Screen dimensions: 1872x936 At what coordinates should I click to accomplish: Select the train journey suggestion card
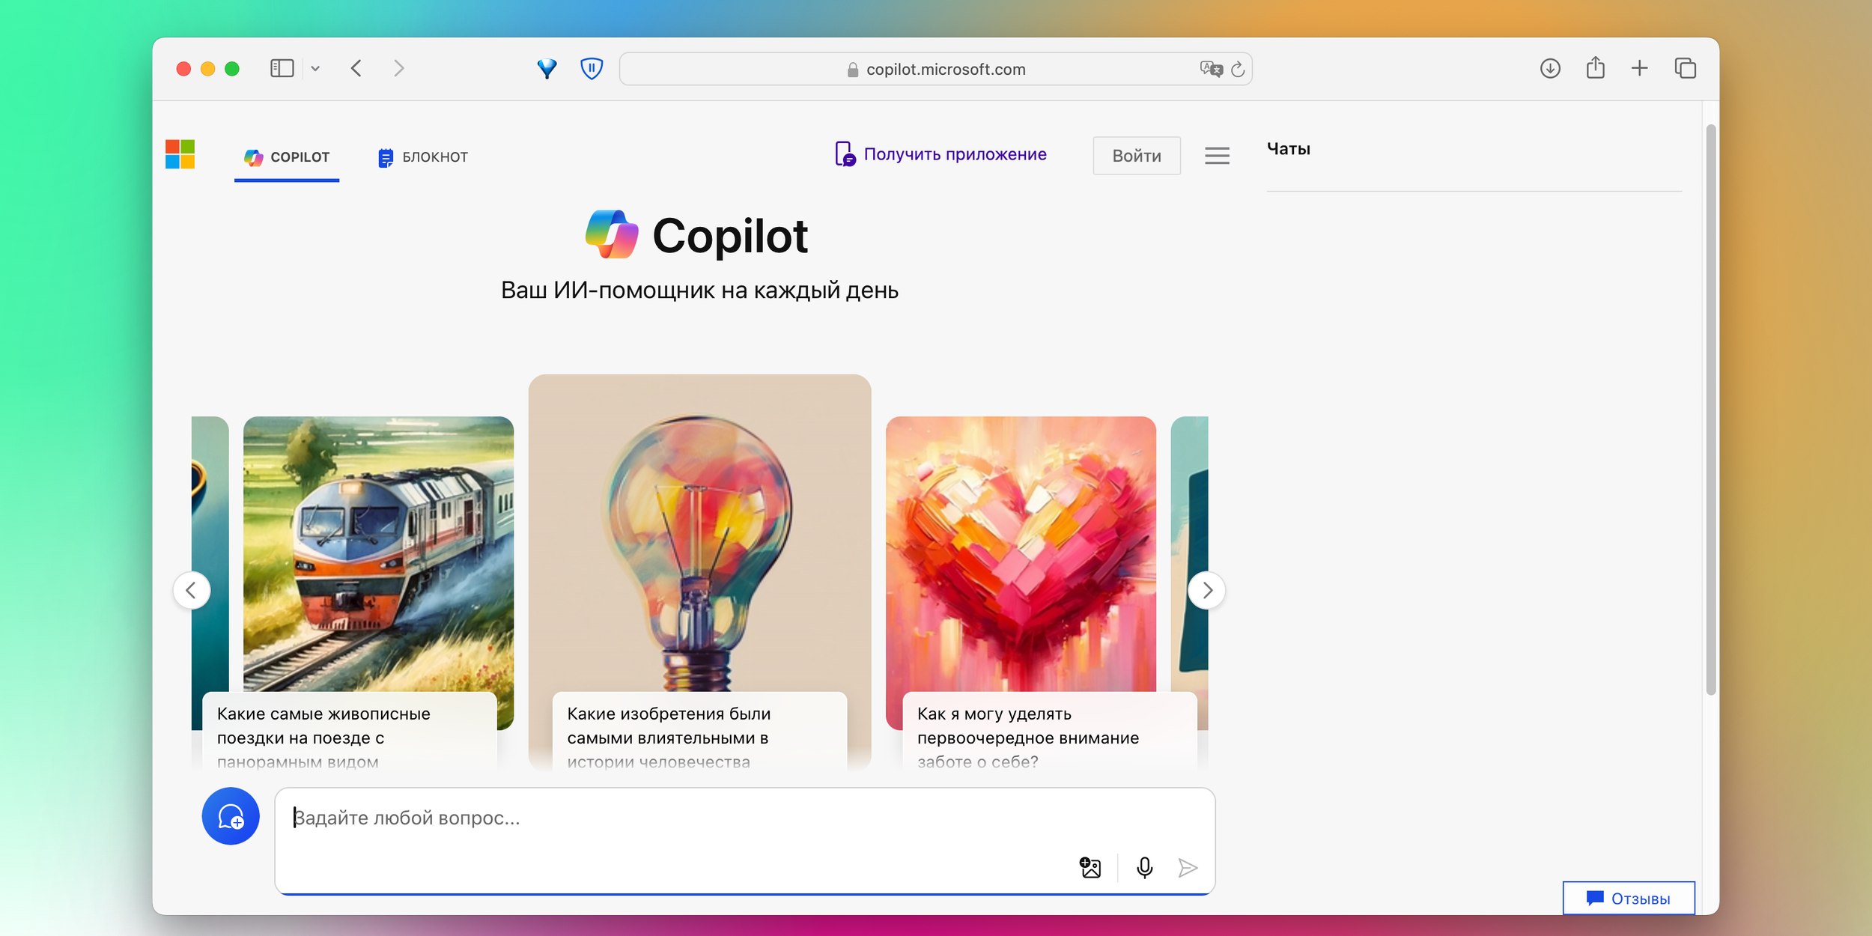coord(378,573)
